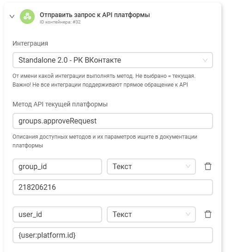Click the chevron in user_id type selector
Screen dimensions: 226x252
pyautogui.click(x=188, y=214)
